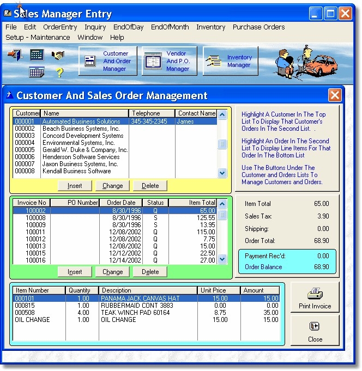Image resolution: width=362 pixels, height=371 pixels.
Task: Select customer Concord Development Systems
Action: [x=115, y=136]
